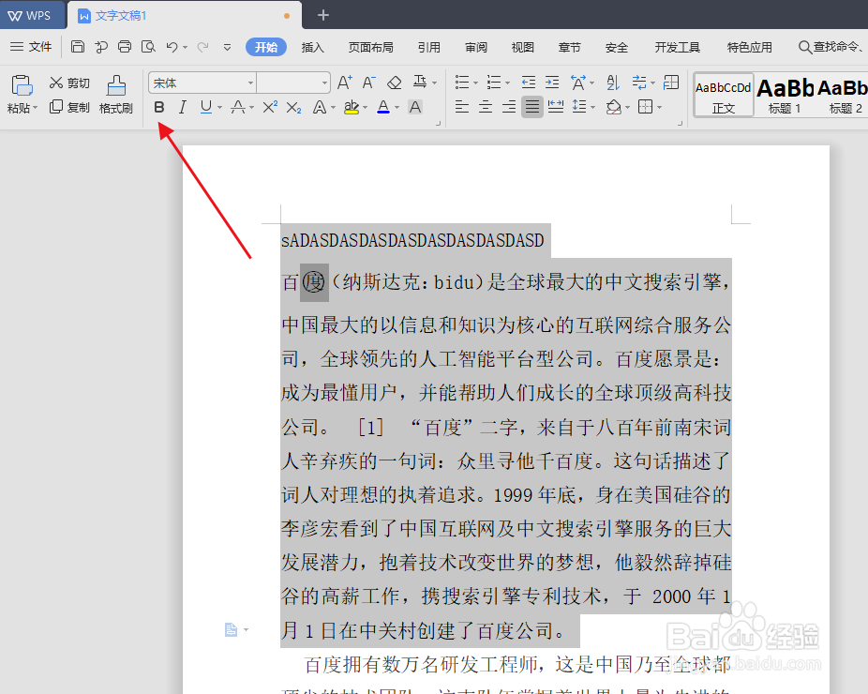Image resolution: width=868 pixels, height=694 pixels.
Task: Expand the font color dropdown arrow
Action: point(397,108)
